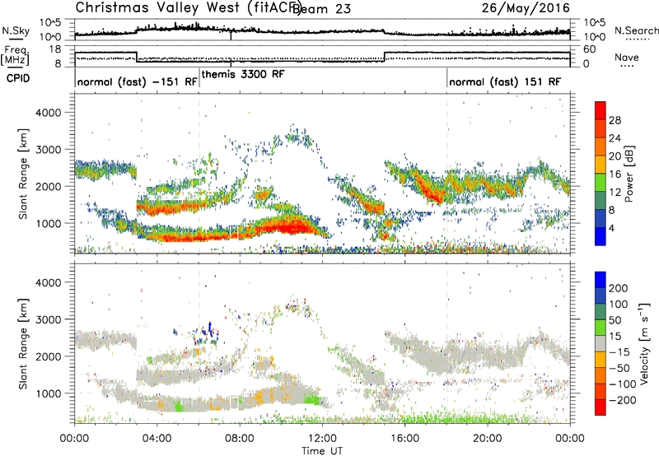Click the '18' frequency axis tick label
This screenshot has width=659, height=456.
(55, 49)
